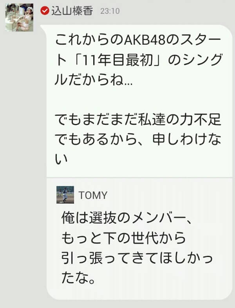
Task: Click the divider above TOMY's quote
Action: [x=139, y=178]
